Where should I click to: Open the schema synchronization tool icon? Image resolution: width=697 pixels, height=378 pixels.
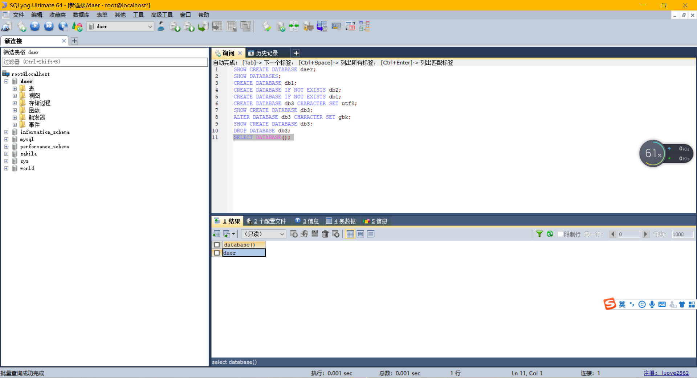pyautogui.click(x=294, y=26)
